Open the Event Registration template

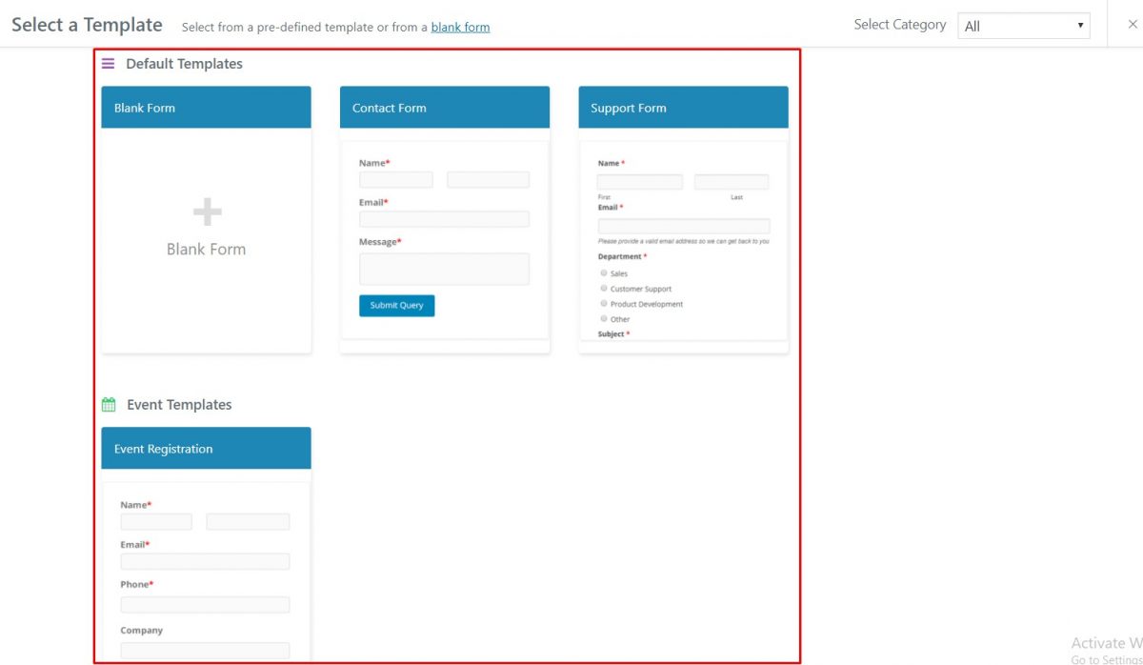pyautogui.click(x=206, y=448)
